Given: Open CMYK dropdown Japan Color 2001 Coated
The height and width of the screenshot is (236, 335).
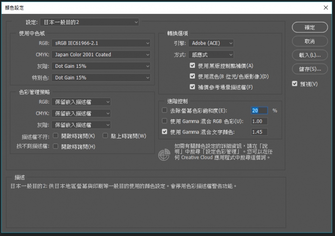Looking at the screenshot, I should tap(101, 55).
